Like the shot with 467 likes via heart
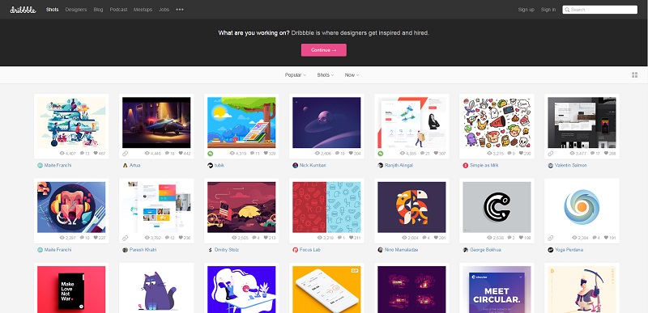This screenshot has height=313, width=648. tap(96, 154)
